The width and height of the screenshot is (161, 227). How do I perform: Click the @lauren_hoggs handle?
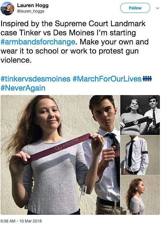pyautogui.click(x=31, y=11)
